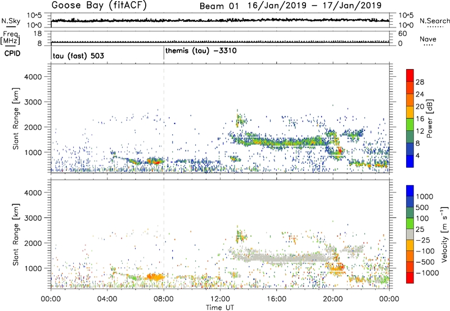450x311 pixels.
Task: Click the '16/Jan/2019 - 17/Jan/2019' date range
Action: pyautogui.click(x=314, y=6)
